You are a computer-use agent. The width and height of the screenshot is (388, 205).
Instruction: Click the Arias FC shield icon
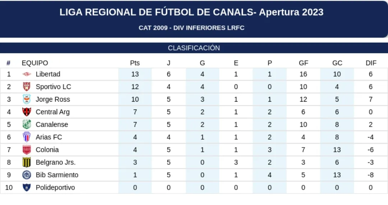pos(27,137)
